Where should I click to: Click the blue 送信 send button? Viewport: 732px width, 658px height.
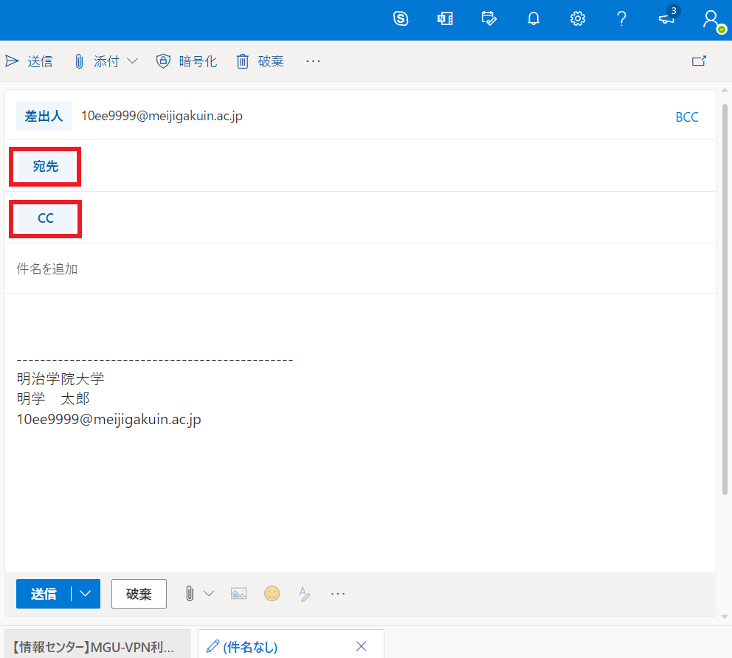[44, 594]
